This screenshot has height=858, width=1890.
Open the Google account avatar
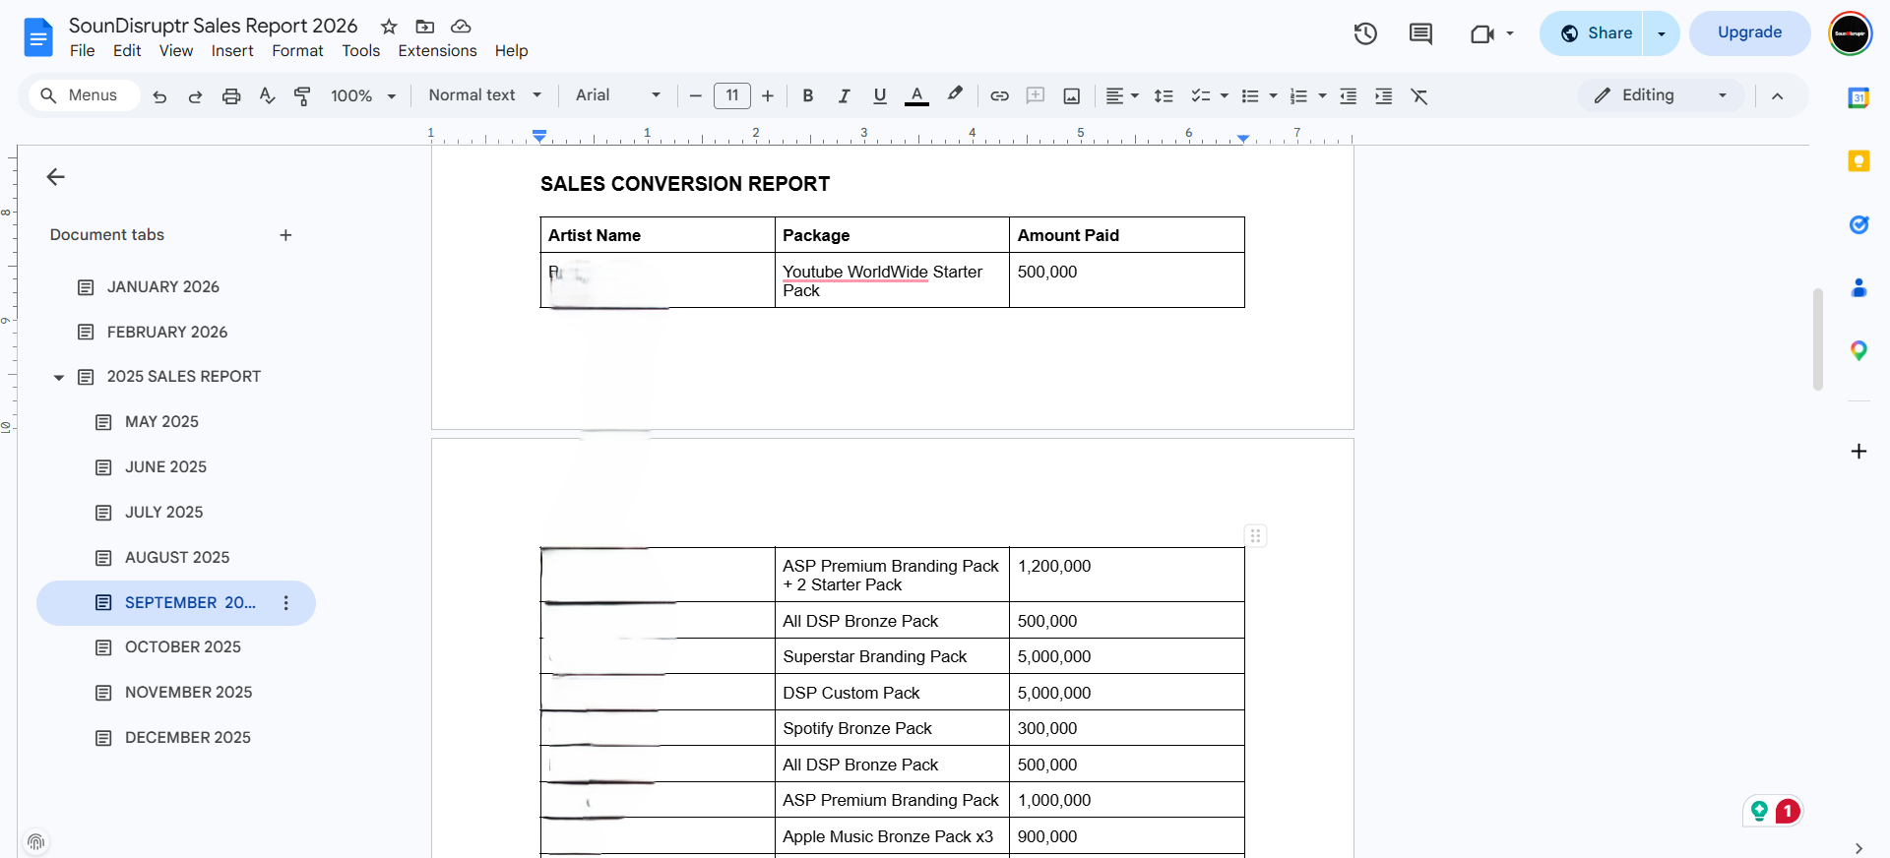coord(1850,33)
